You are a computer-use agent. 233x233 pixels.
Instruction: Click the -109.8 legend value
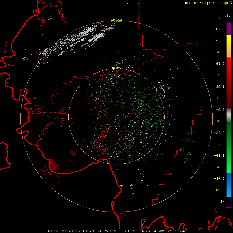218,190
